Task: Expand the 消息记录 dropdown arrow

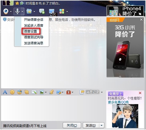Action: coord(102,92)
